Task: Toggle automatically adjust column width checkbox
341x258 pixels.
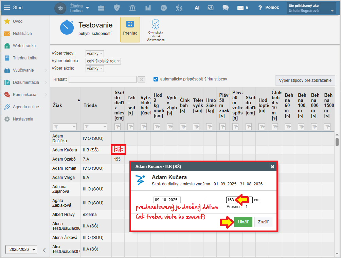Action: tap(156, 79)
